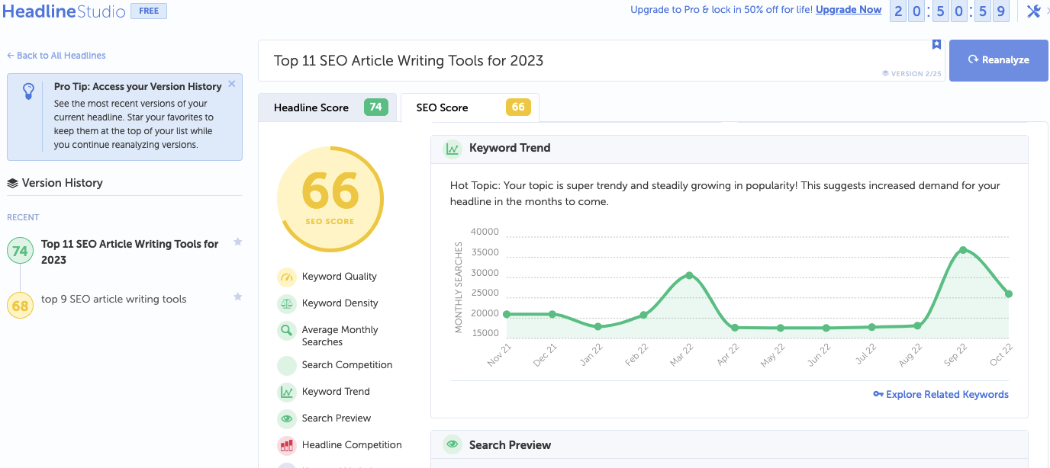
Task: Open Headline Competition via red bar chart icon
Action: 286,444
